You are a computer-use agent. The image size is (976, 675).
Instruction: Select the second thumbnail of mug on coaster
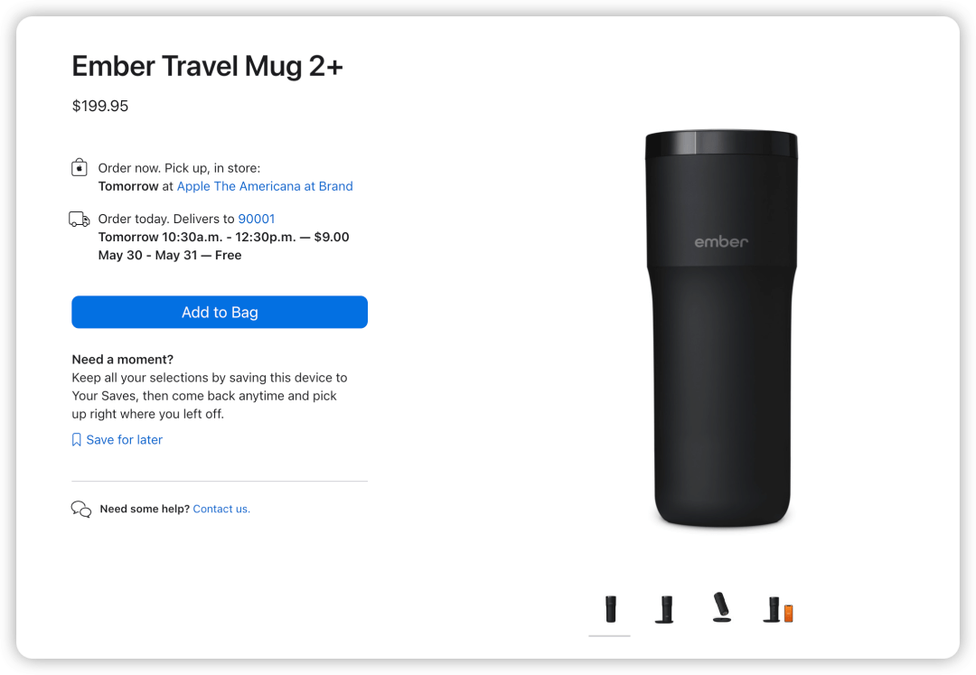pyautogui.click(x=665, y=609)
